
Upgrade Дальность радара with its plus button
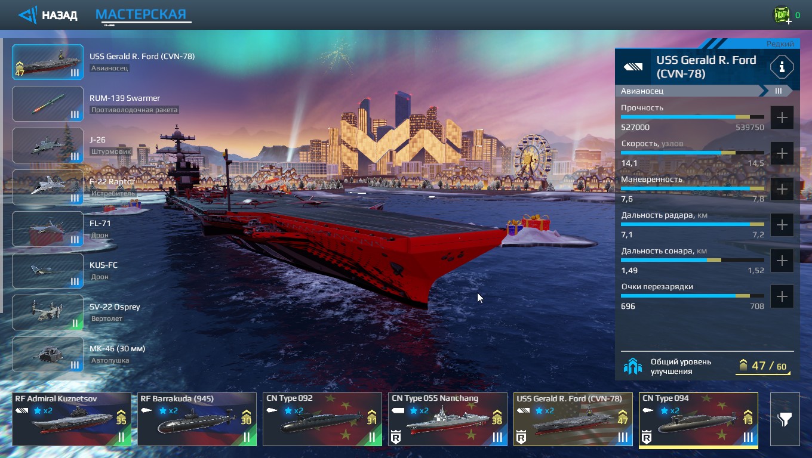click(782, 225)
